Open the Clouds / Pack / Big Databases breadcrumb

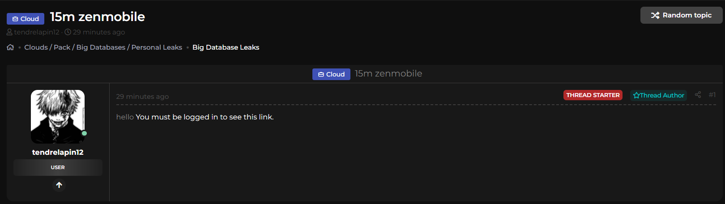103,47
